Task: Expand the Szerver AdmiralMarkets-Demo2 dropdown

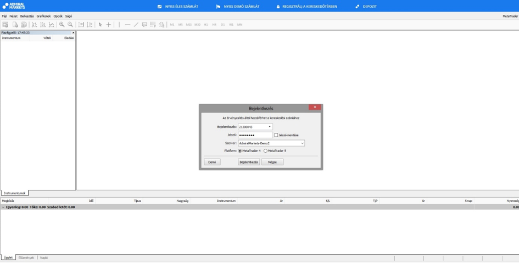Action: pos(302,143)
